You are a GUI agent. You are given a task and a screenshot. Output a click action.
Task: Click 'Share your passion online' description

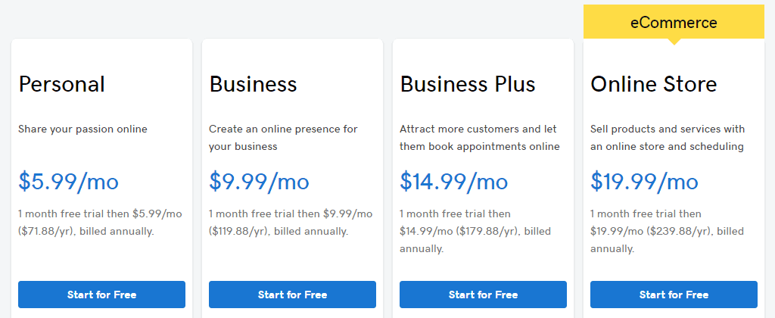83,129
